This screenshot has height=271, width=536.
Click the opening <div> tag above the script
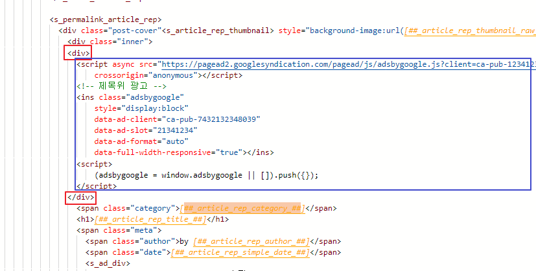click(x=78, y=53)
